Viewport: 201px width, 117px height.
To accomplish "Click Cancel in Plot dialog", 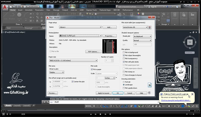I will click(129, 93).
